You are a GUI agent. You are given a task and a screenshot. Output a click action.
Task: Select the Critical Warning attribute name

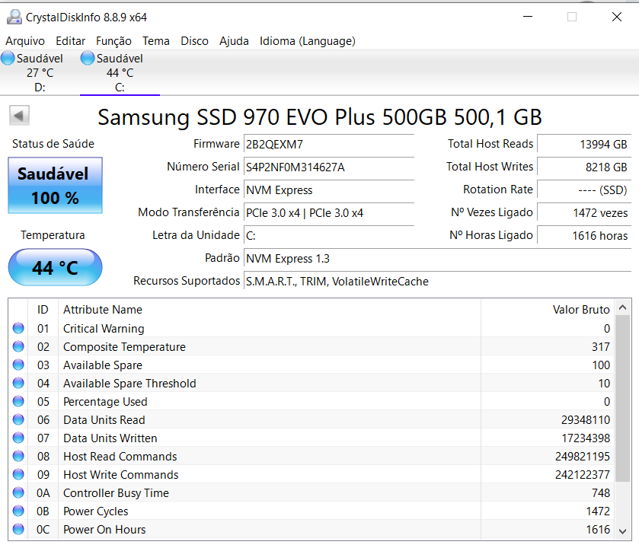click(x=104, y=329)
